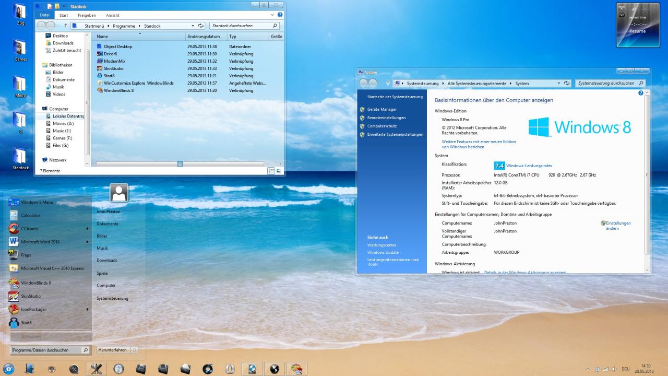Expand the explorer ribbon chevron
This screenshot has height=376, width=668.
(x=272, y=15)
